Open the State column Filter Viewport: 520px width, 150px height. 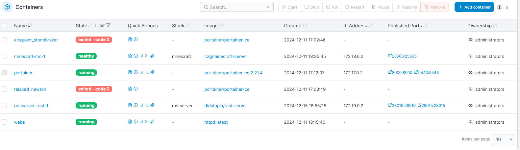click(x=103, y=25)
